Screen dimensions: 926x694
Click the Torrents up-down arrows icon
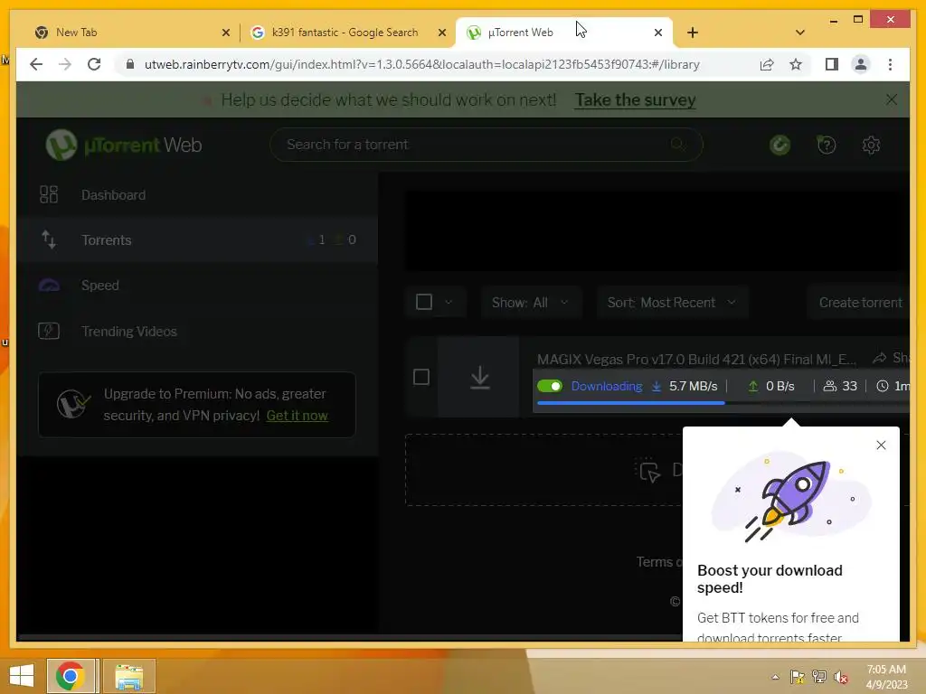point(49,239)
